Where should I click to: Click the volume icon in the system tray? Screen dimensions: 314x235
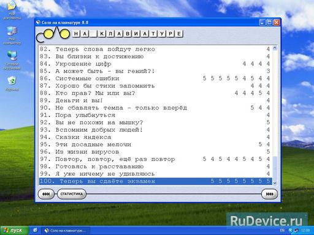coord(296,231)
